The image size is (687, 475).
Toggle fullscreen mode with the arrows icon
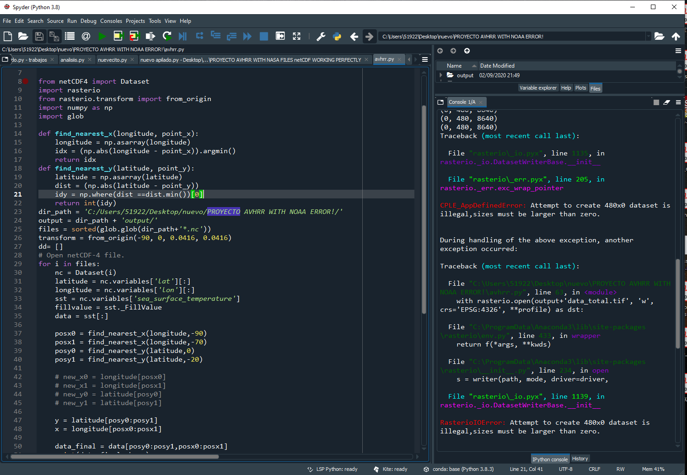click(297, 36)
